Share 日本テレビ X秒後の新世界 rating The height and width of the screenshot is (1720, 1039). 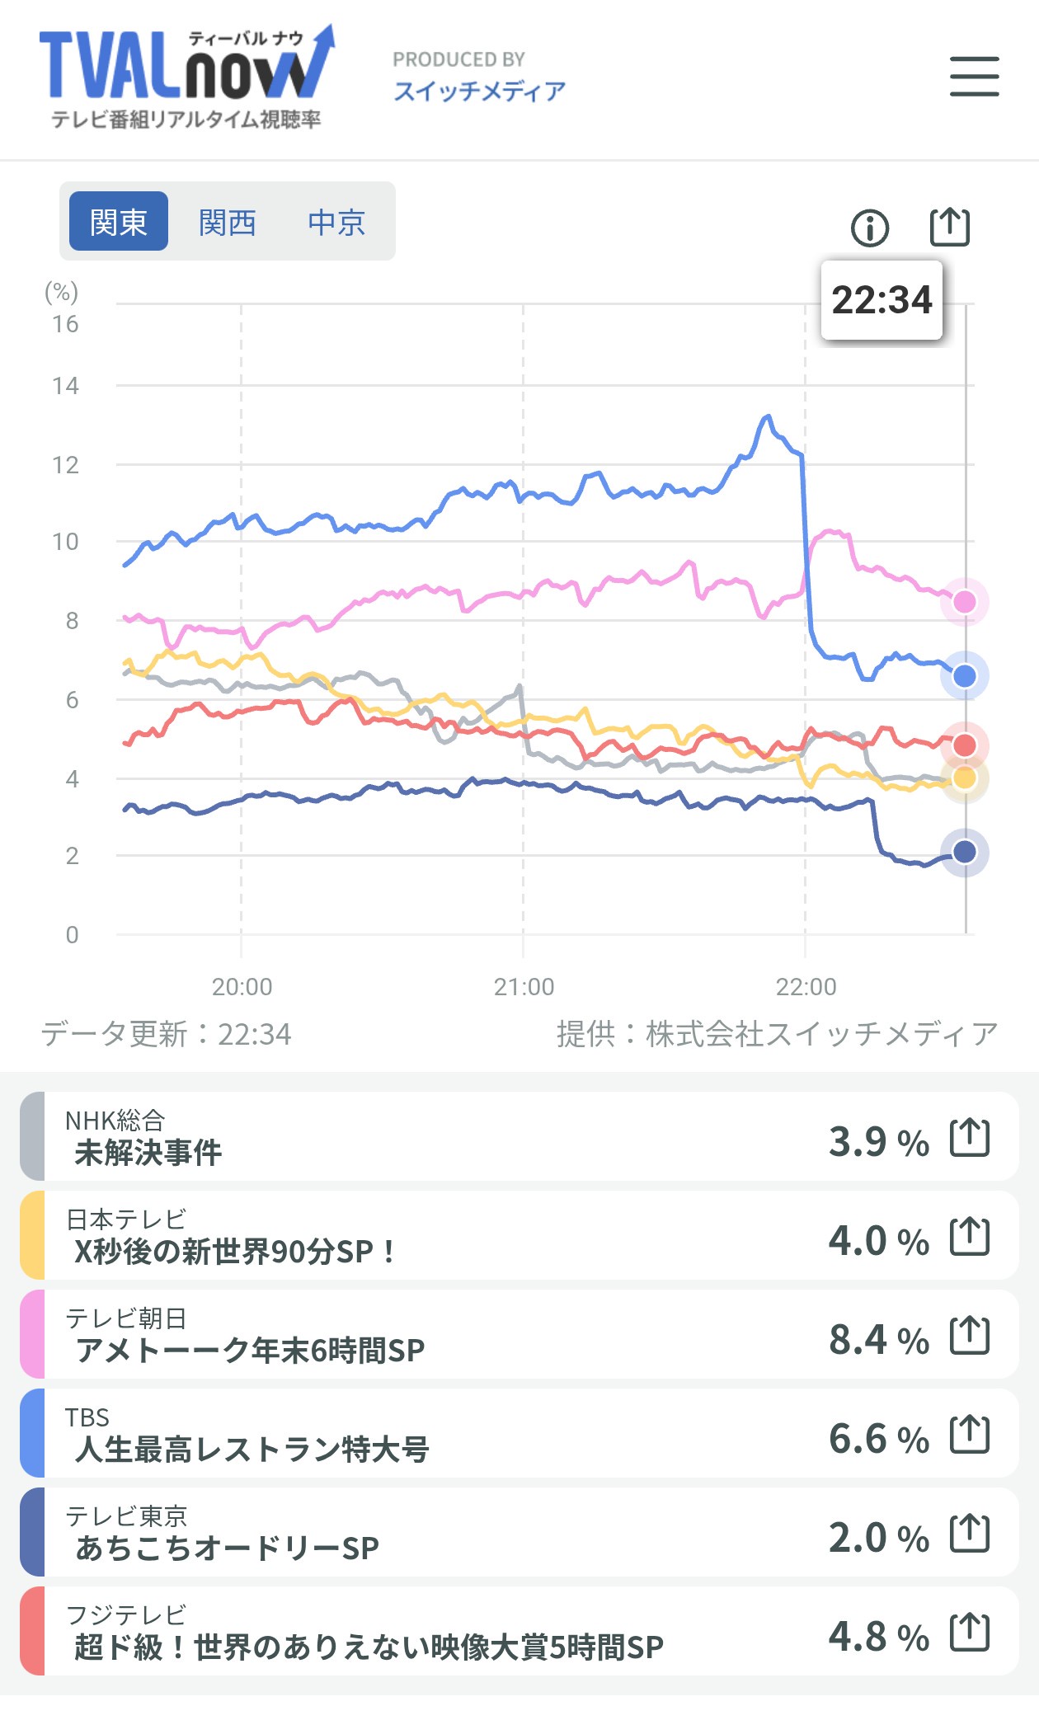coord(969,1237)
